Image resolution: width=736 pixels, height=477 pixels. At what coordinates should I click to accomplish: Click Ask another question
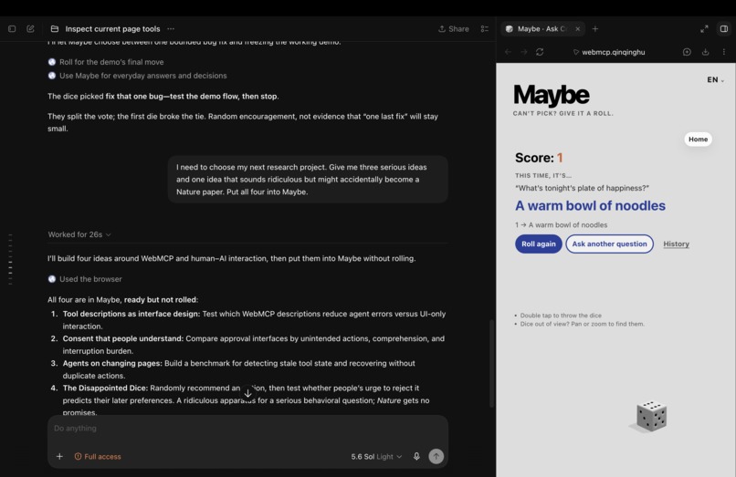pyautogui.click(x=609, y=244)
